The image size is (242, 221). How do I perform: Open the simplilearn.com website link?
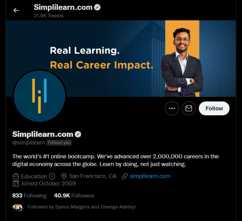(150, 176)
